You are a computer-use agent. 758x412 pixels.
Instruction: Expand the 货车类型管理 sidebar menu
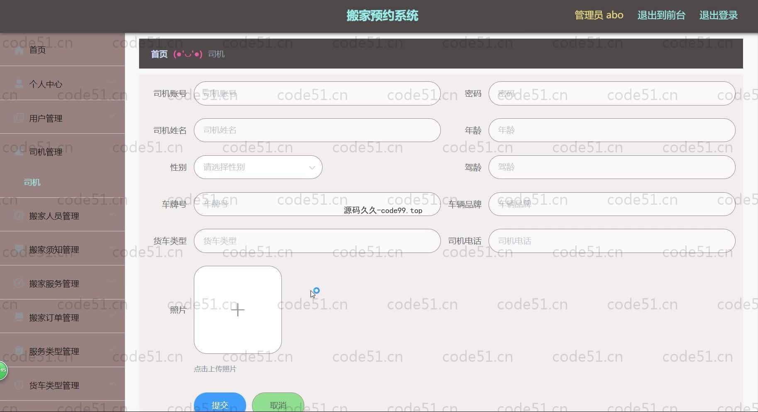(62, 385)
